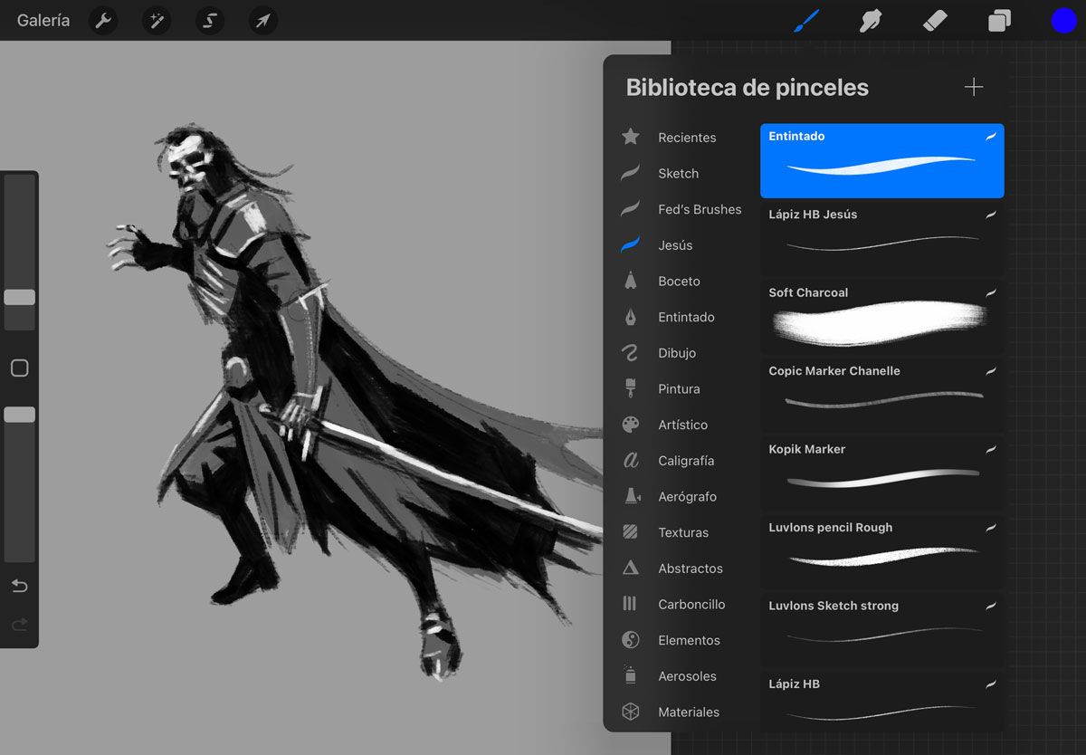
Task: Choose the Soft Charcoal brush
Action: pos(882,317)
